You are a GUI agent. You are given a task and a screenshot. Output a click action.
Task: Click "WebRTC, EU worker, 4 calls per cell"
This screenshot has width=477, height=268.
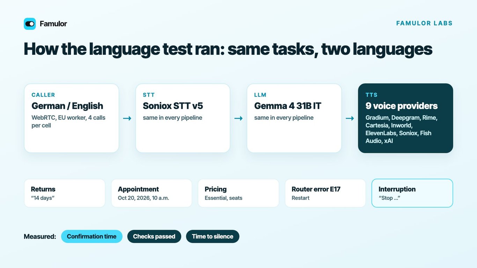pyautogui.click(x=68, y=121)
